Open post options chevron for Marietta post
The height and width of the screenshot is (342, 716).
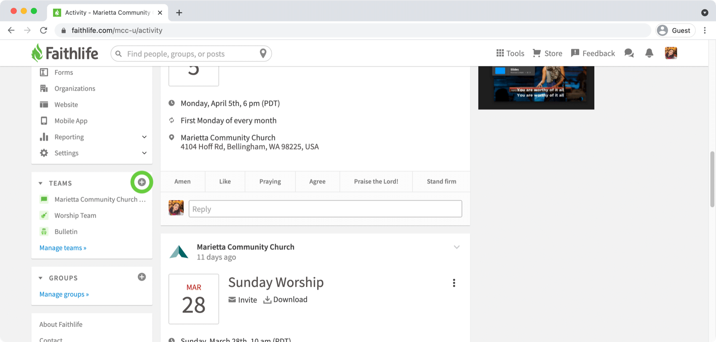pos(457,247)
